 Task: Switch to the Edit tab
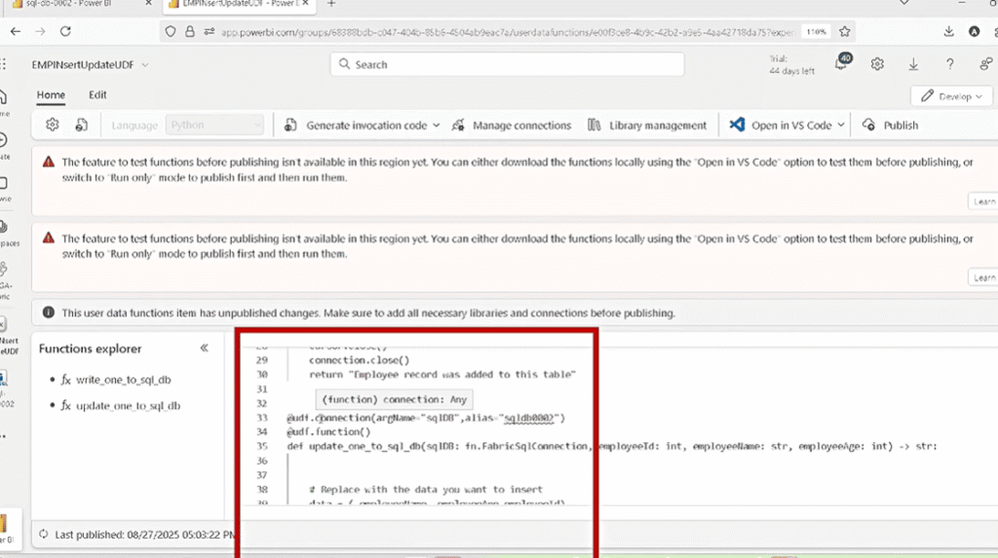click(97, 94)
